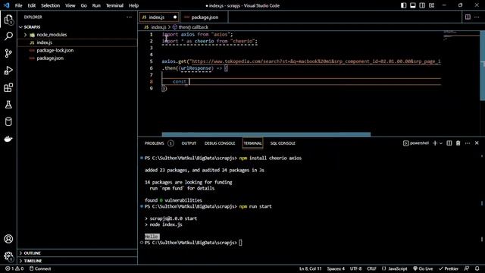Close the bottom panel
This screenshot has height=273, width=485.
point(477,143)
